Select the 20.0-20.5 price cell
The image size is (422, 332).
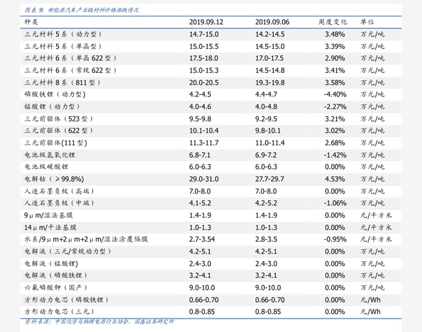(x=204, y=83)
